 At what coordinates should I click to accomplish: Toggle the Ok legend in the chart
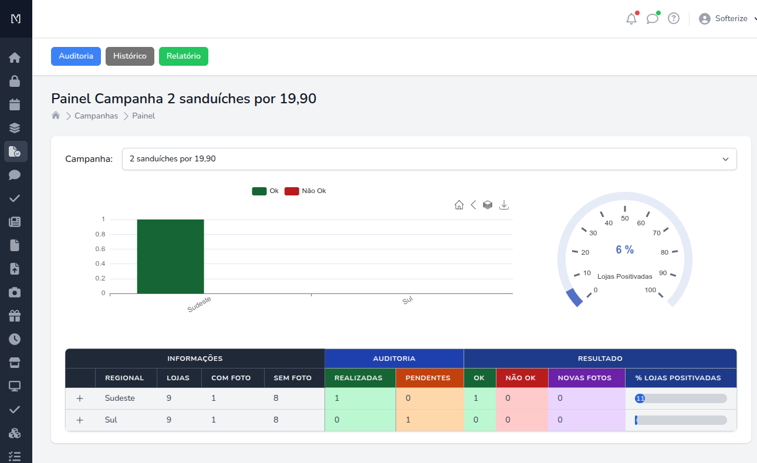265,191
